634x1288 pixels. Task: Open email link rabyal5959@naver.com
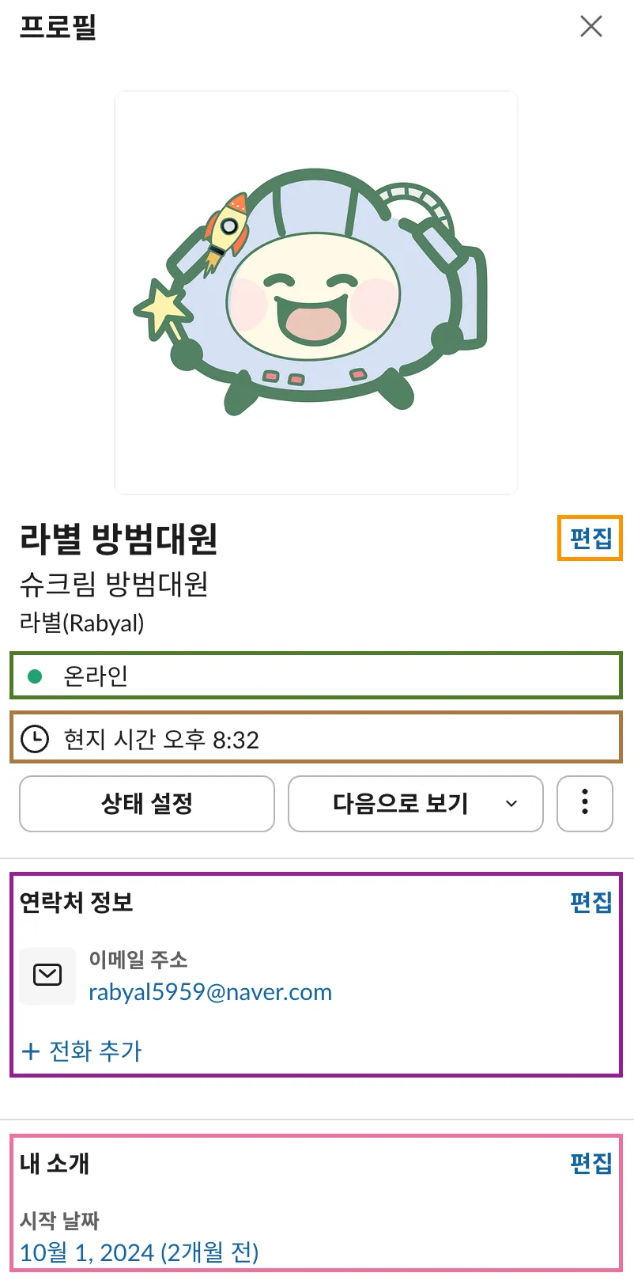click(210, 992)
